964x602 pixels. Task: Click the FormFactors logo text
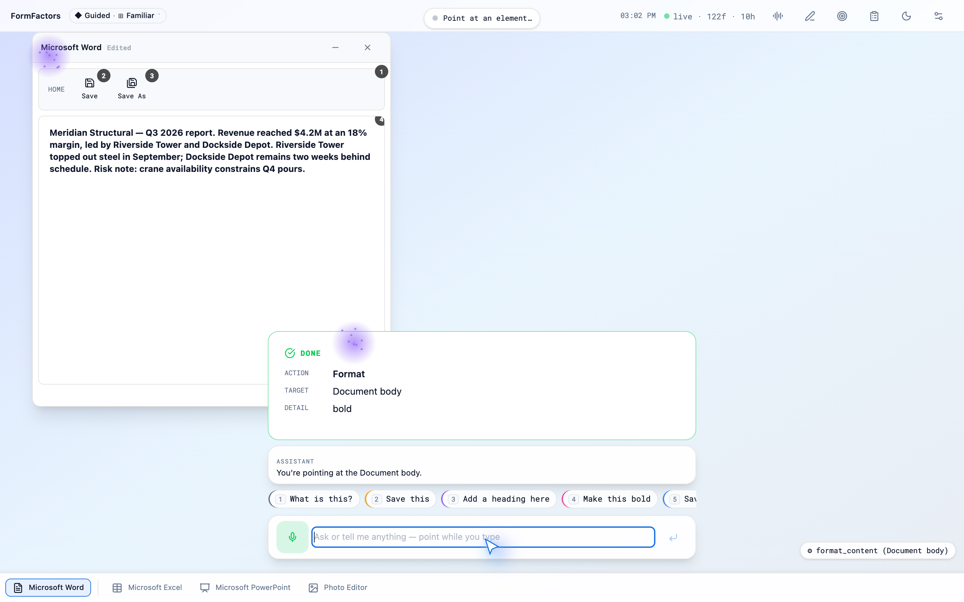(x=35, y=16)
